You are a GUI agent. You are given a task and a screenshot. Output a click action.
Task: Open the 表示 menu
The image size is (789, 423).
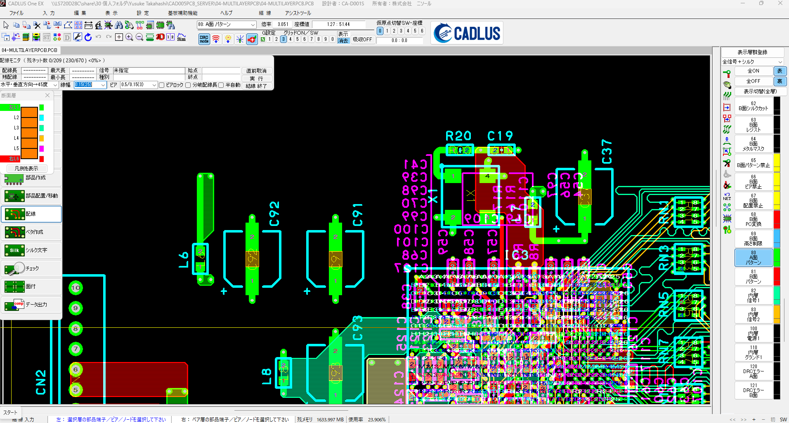point(111,13)
